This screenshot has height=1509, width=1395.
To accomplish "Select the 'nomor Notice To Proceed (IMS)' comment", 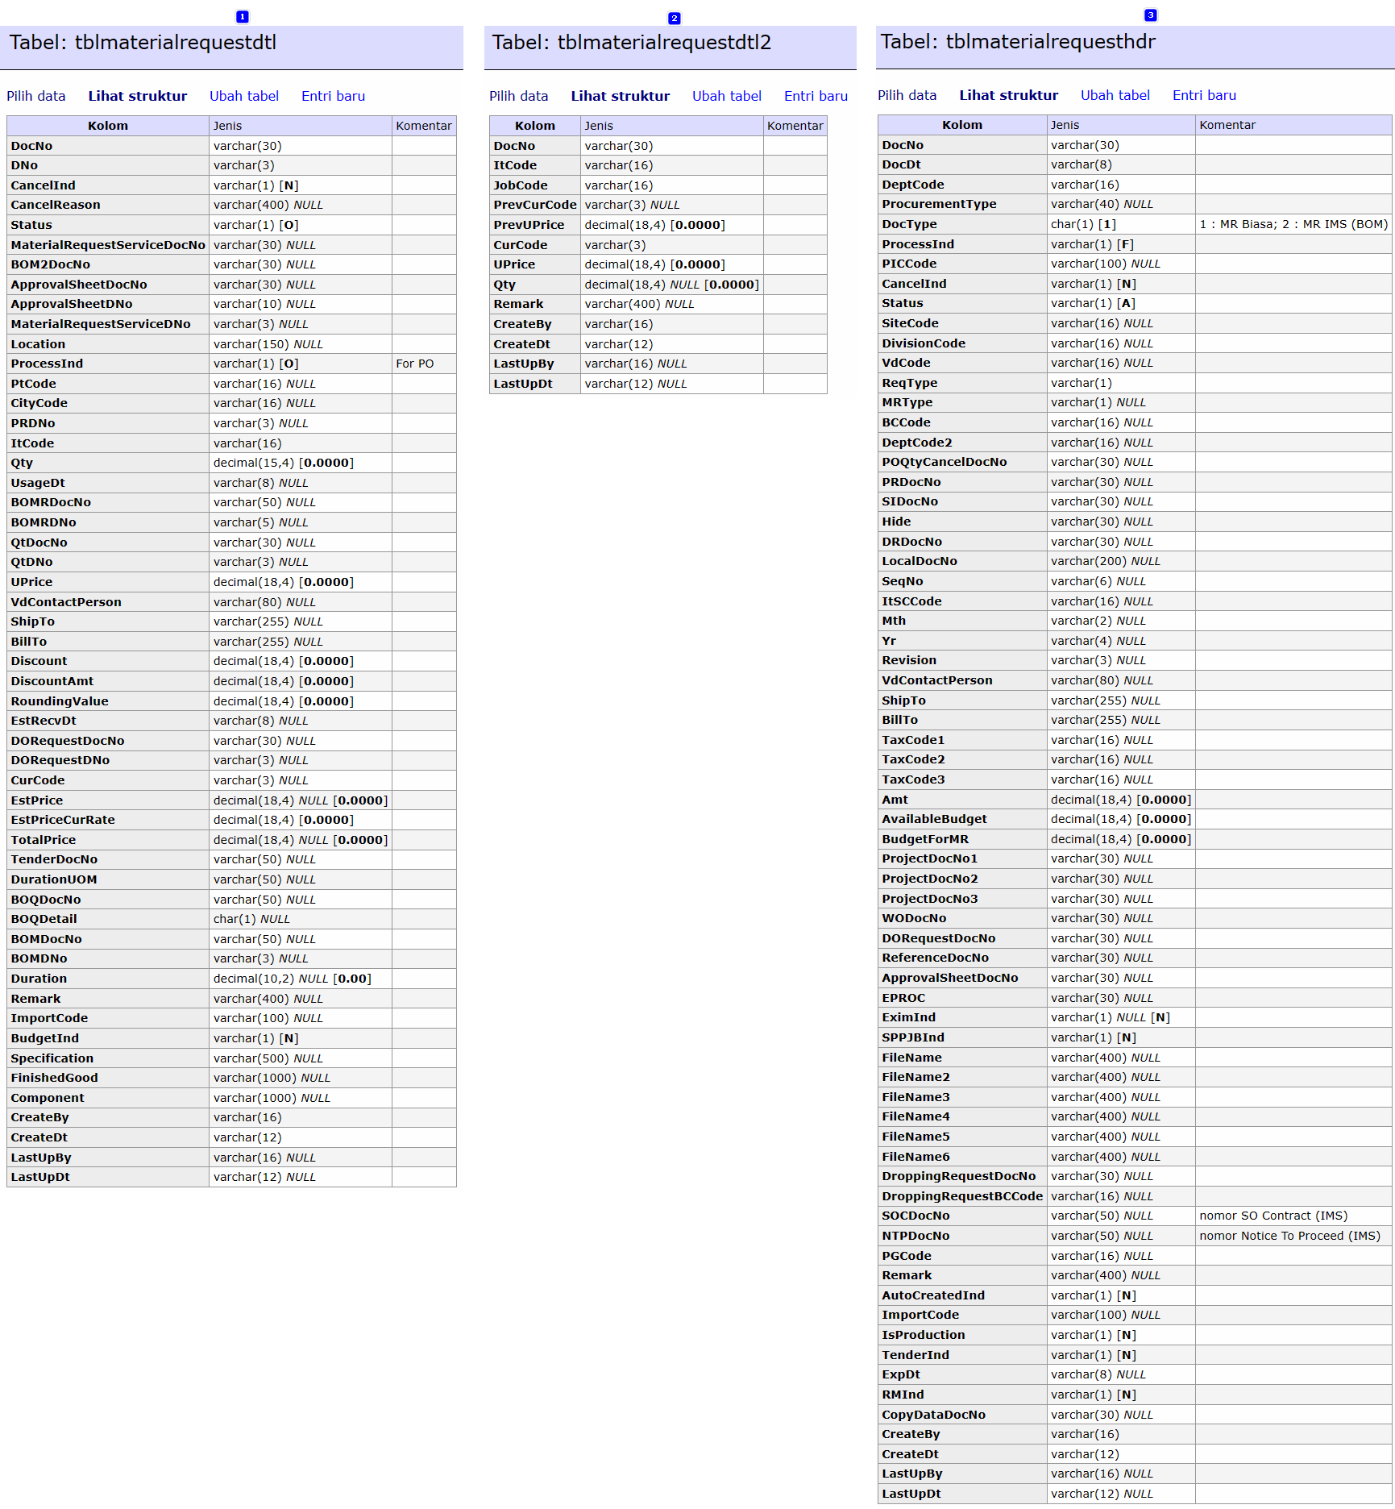I will coord(1290,1236).
